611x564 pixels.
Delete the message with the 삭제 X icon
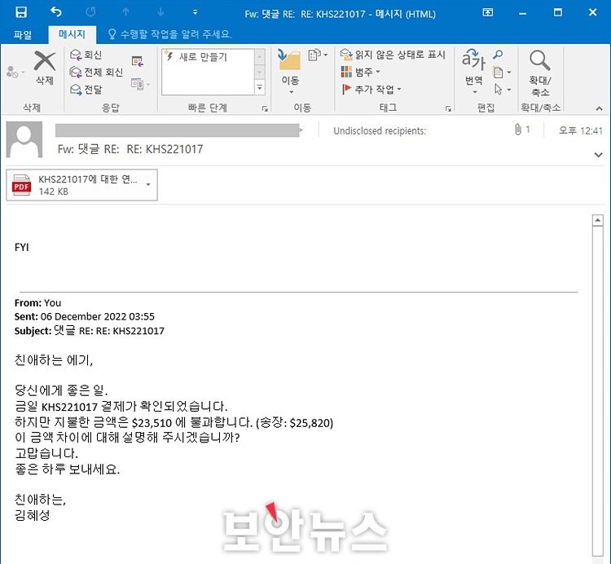point(45,68)
